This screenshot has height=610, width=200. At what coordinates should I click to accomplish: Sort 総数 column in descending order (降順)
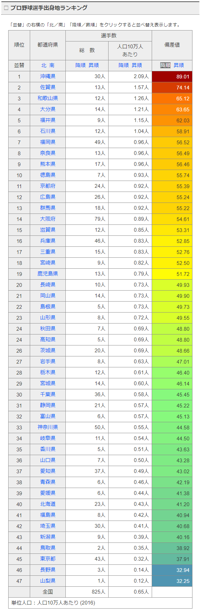pyautogui.click(x=80, y=65)
